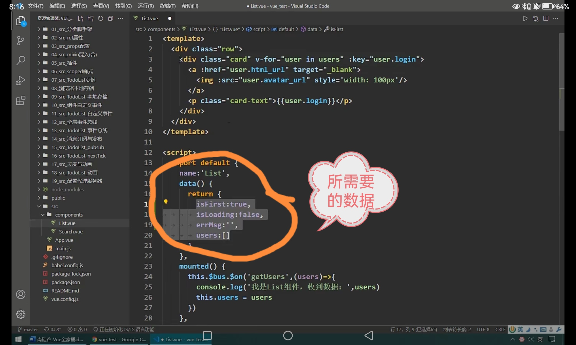Expand the public folder

(x=58, y=198)
